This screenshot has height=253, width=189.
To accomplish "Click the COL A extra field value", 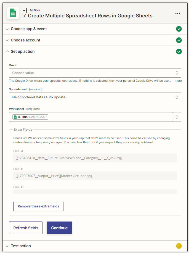I will click(95, 158).
